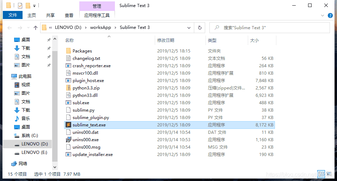This screenshot has height=181, width=337.
Task: Switch to large icons view in status bar
Action: pyautogui.click(x=329, y=174)
